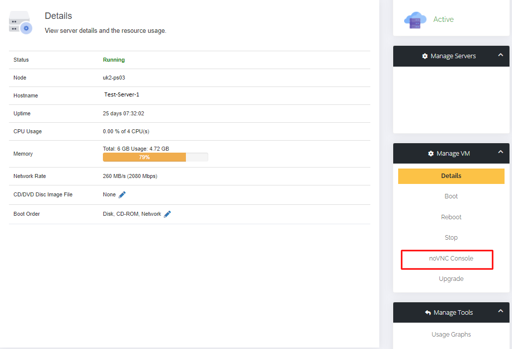Click the Running status text

point(114,60)
